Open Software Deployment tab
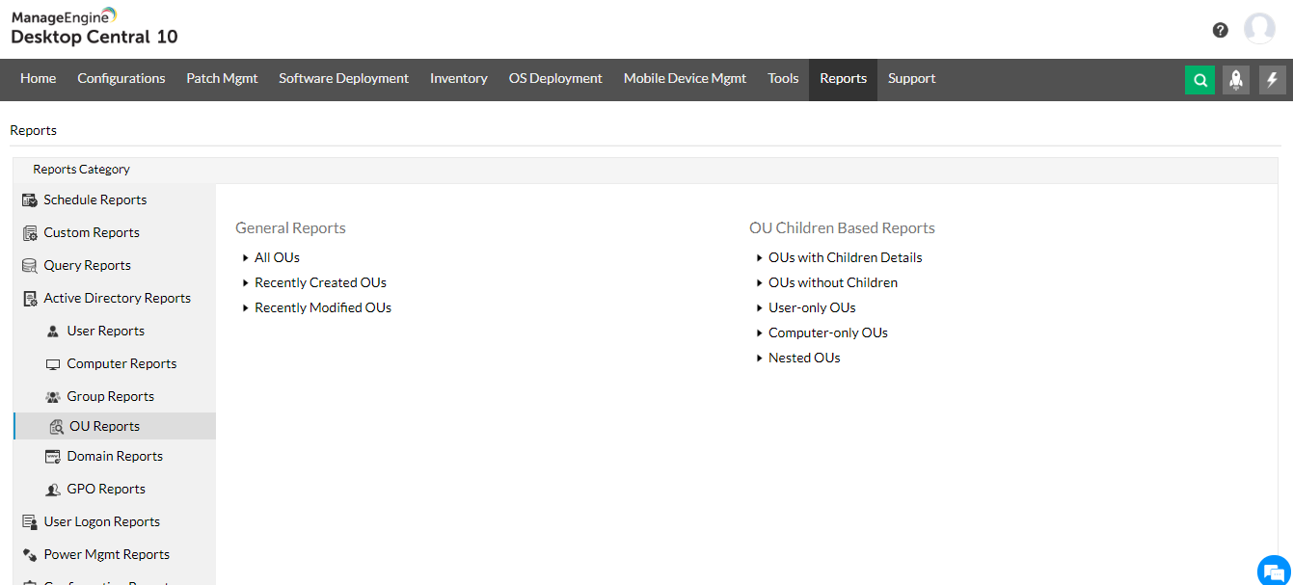 click(x=344, y=79)
